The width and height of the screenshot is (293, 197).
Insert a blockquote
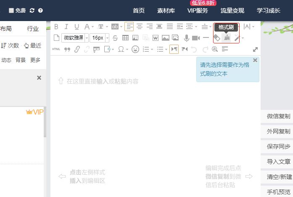coord(67,49)
